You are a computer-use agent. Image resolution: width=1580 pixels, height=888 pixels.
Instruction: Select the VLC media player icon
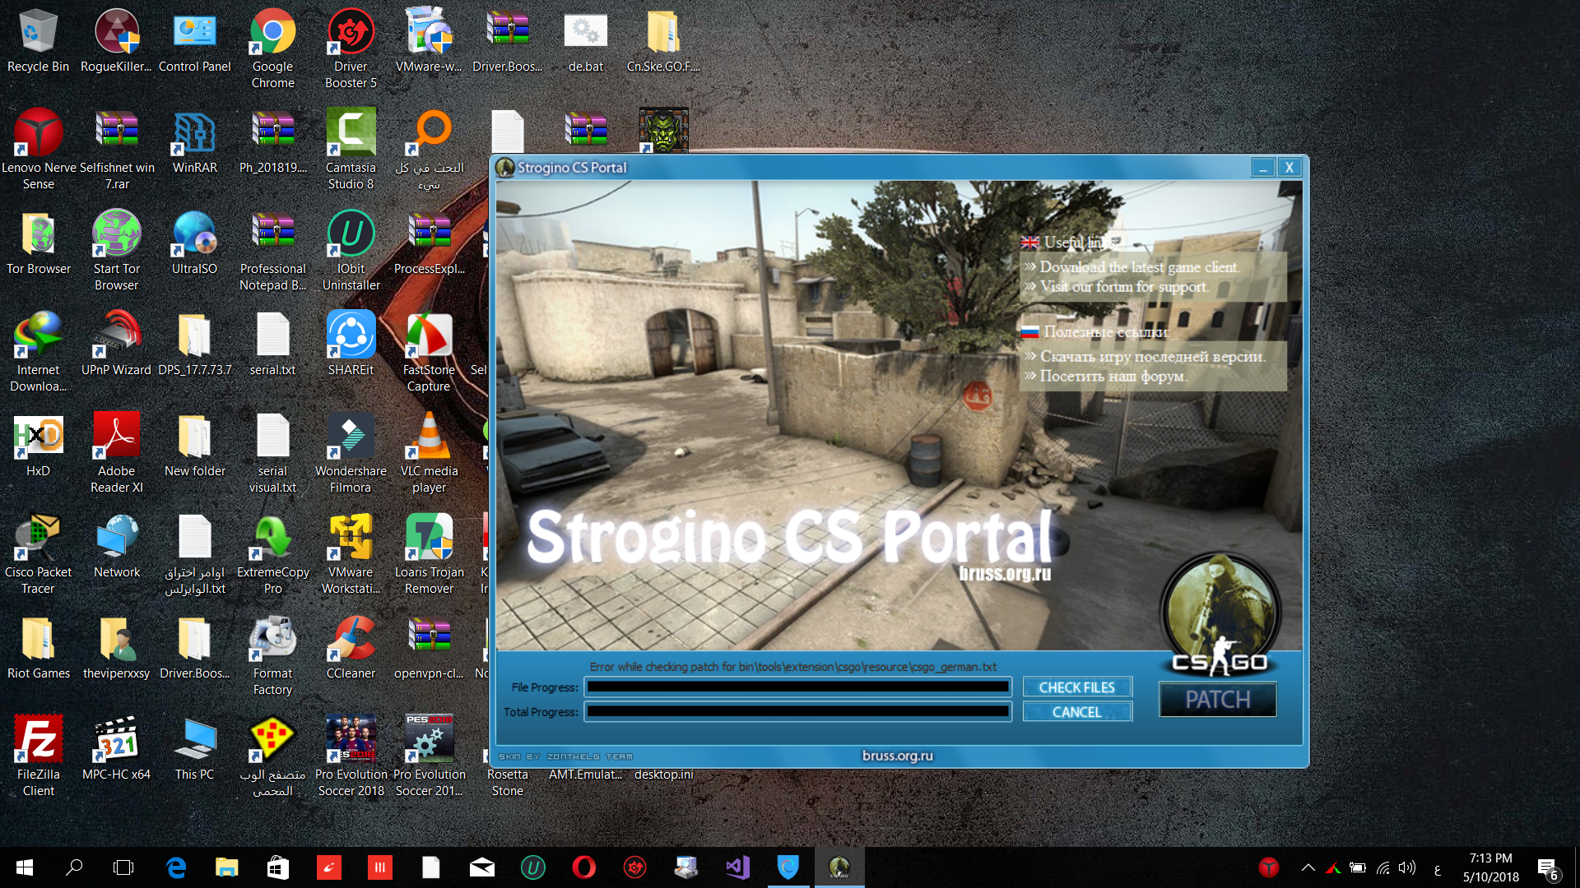tap(429, 454)
